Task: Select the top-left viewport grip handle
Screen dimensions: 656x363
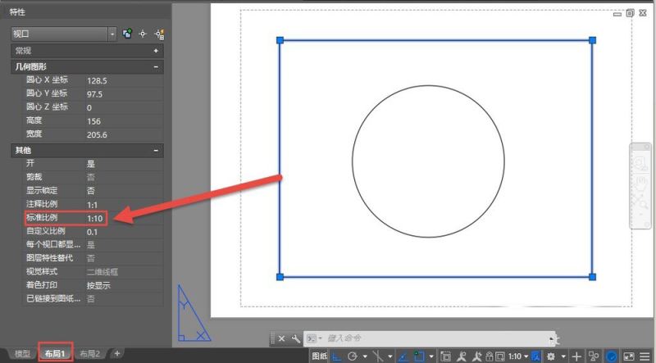Action: tap(280, 40)
